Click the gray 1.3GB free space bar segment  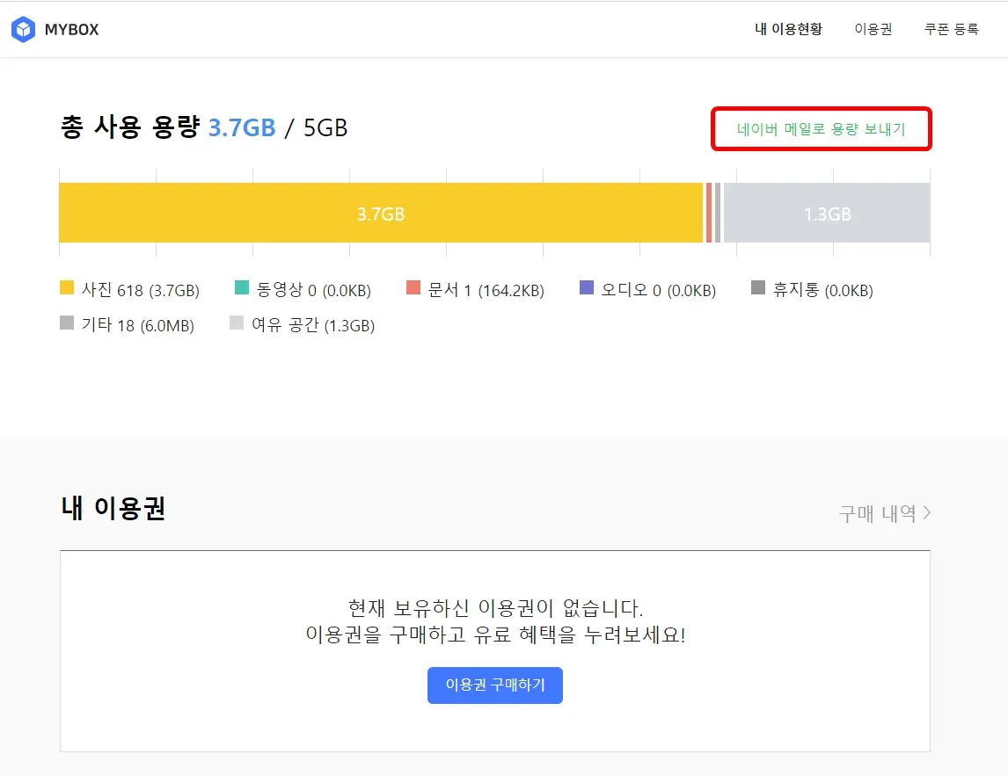tap(825, 213)
